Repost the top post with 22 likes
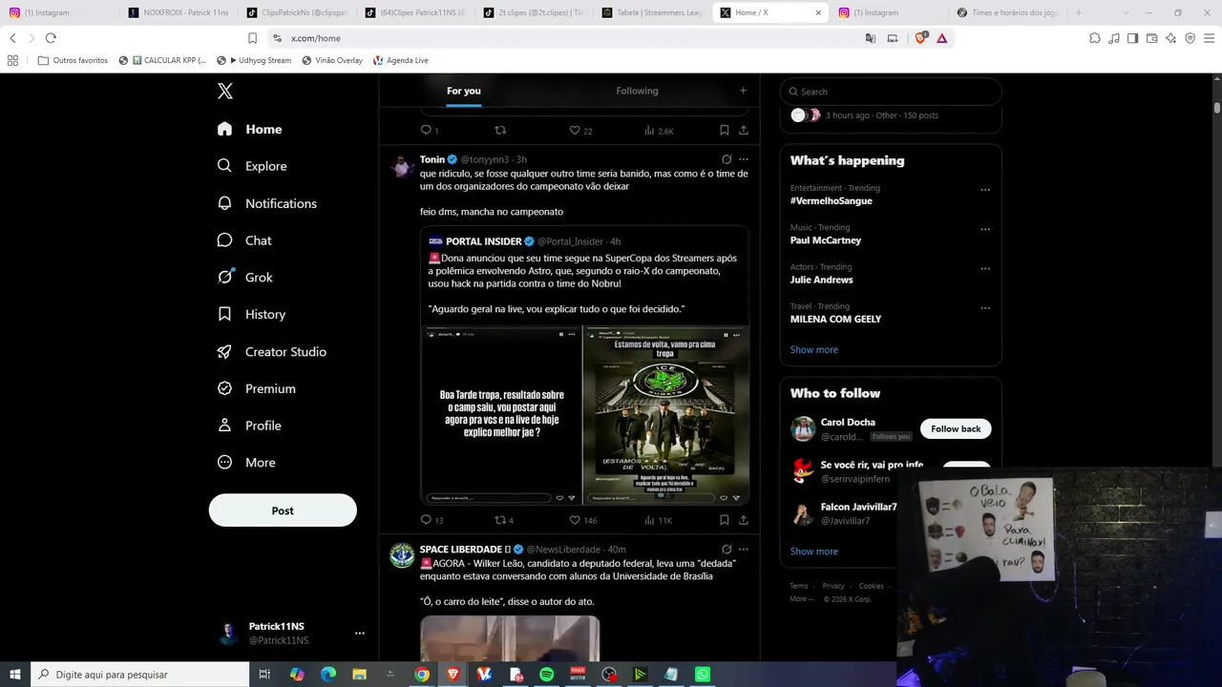 (x=500, y=130)
